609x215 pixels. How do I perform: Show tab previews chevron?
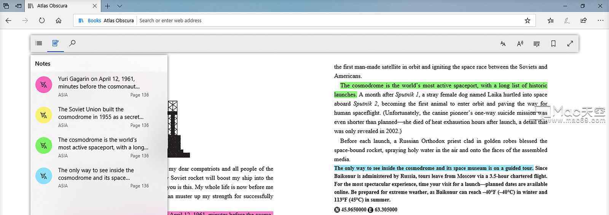point(120,6)
